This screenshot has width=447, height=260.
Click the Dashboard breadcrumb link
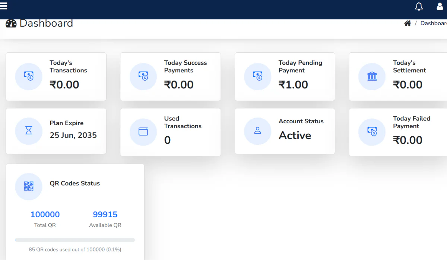[x=433, y=23]
